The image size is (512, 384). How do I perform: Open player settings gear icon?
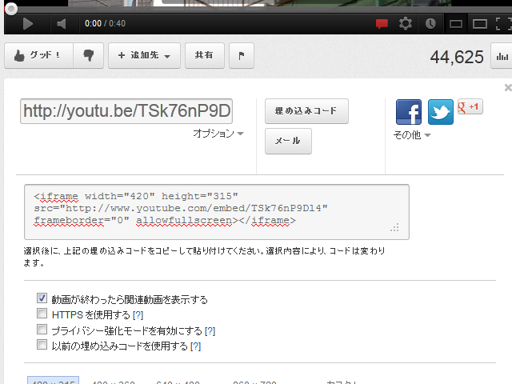406,24
